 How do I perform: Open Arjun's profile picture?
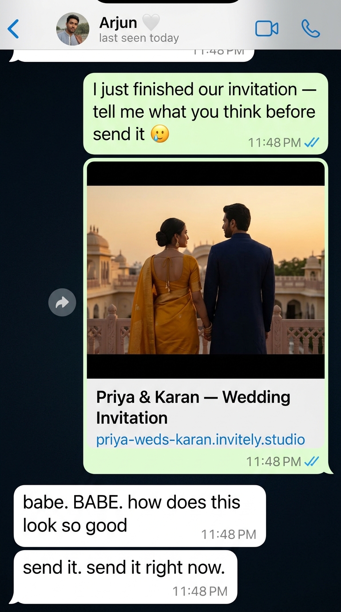(72, 29)
